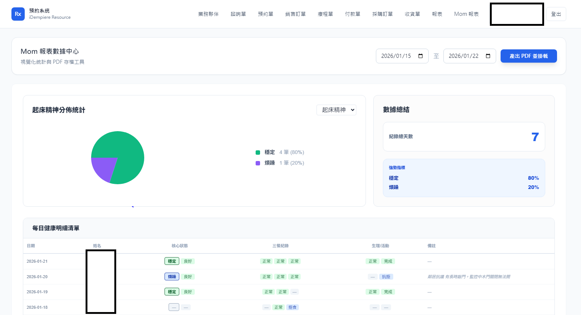Expand the 起床精神 chart dropdown
The height and width of the screenshot is (315, 581).
(x=336, y=110)
